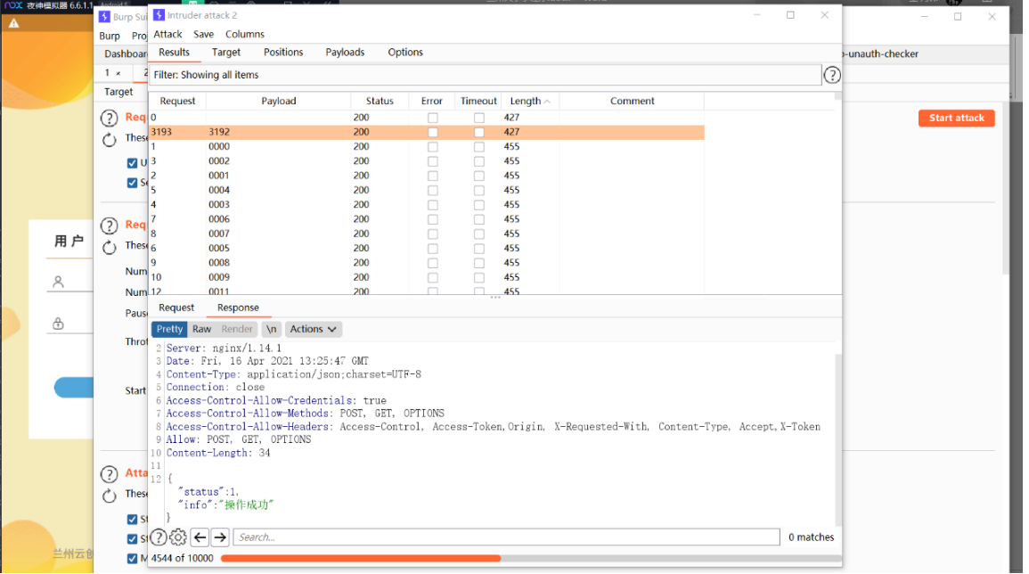Image resolution: width=1029 pixels, height=574 pixels.
Task: Select the Raw view button
Action: point(201,329)
